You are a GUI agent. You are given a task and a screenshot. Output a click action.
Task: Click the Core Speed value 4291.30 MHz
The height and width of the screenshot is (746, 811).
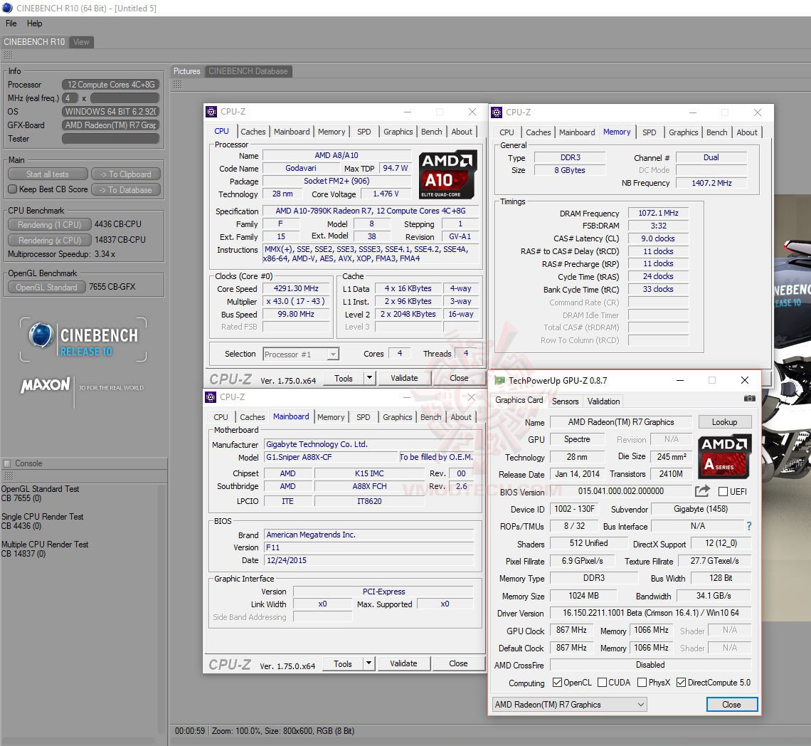pyautogui.click(x=296, y=288)
